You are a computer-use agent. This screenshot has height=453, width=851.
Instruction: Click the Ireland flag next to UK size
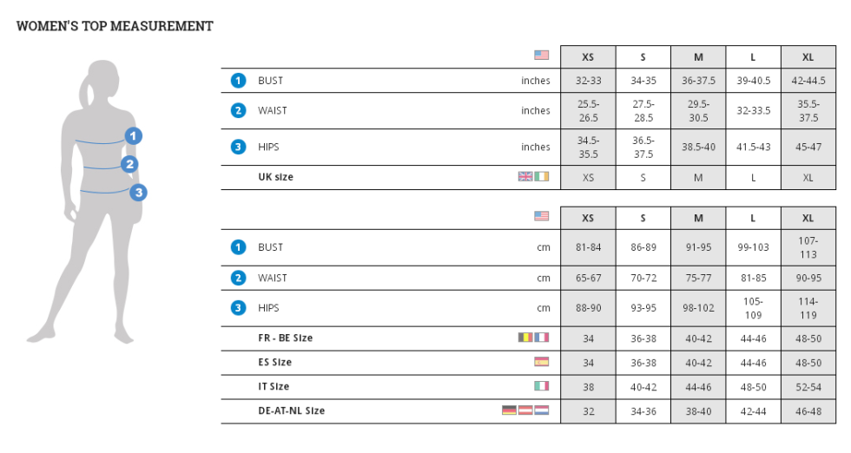point(542,176)
